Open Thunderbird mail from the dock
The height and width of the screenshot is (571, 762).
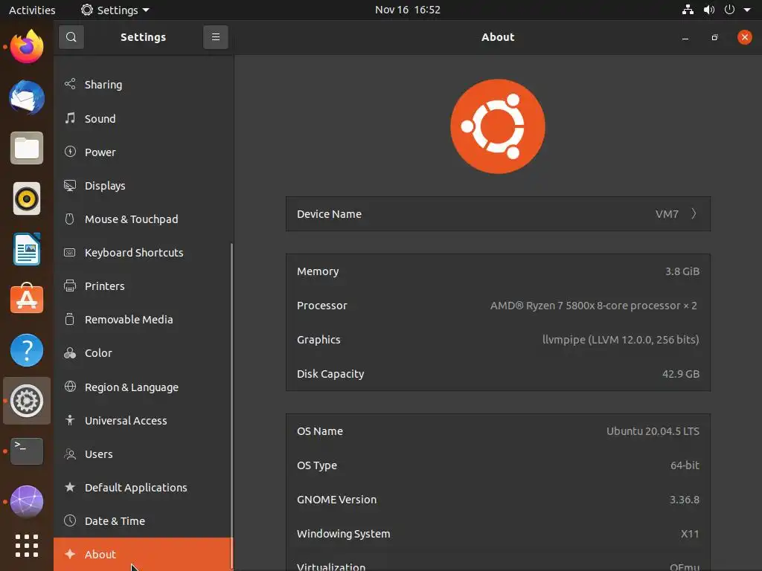27,97
